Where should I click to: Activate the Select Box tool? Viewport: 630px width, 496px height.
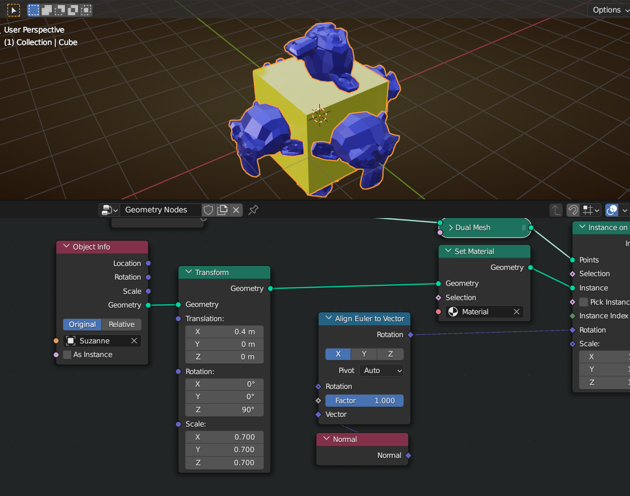tap(33, 10)
